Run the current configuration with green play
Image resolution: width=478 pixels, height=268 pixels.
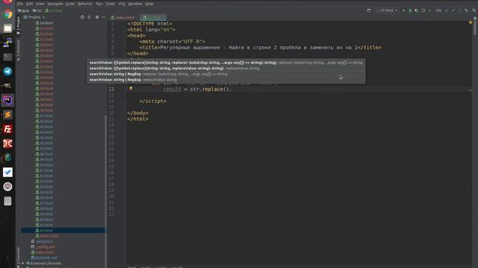403,10
